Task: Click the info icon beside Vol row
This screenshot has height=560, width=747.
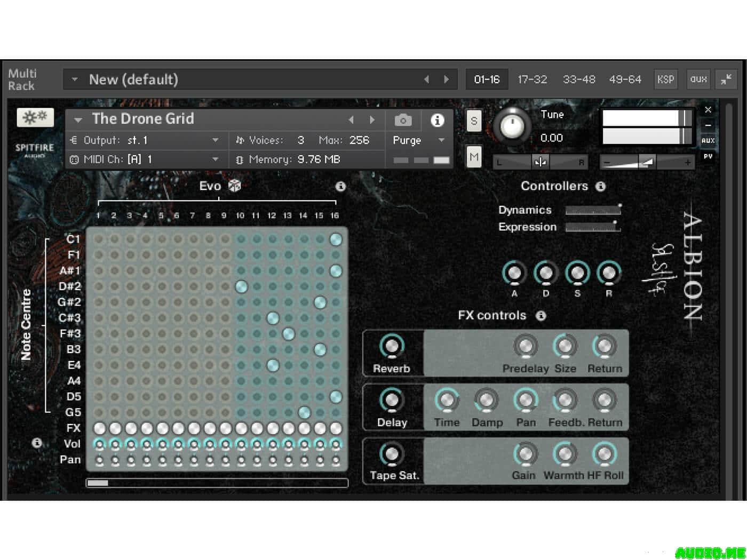Action: pos(36,443)
